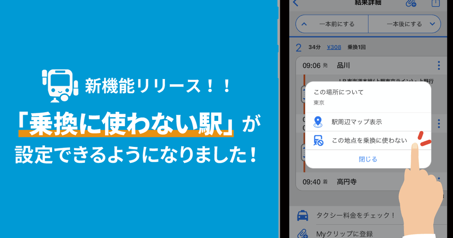The width and height of the screenshot is (453, 238).
Task: Tap the no-transfer train icon in popup
Action: (x=319, y=140)
